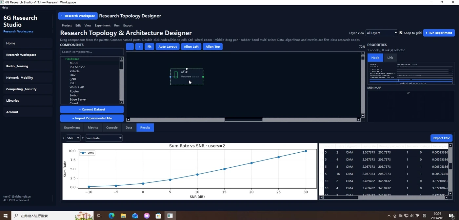
Task: Switch to the Console tab
Action: [112, 127]
